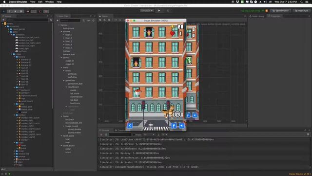Expand the floor_1 node in Node Tree
The image size is (312, 176).
(x=64, y=35)
